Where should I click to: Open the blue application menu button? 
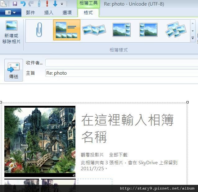(11, 12)
